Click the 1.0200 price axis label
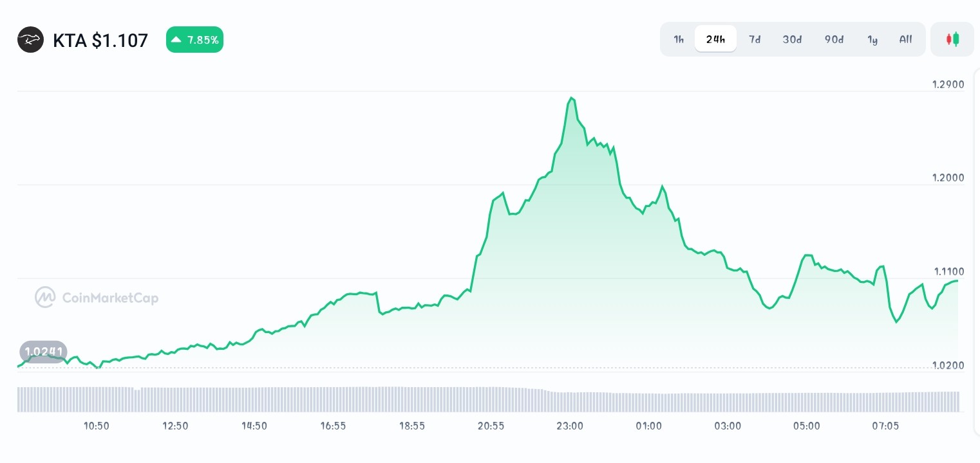Image resolution: width=980 pixels, height=463 pixels. coord(947,365)
